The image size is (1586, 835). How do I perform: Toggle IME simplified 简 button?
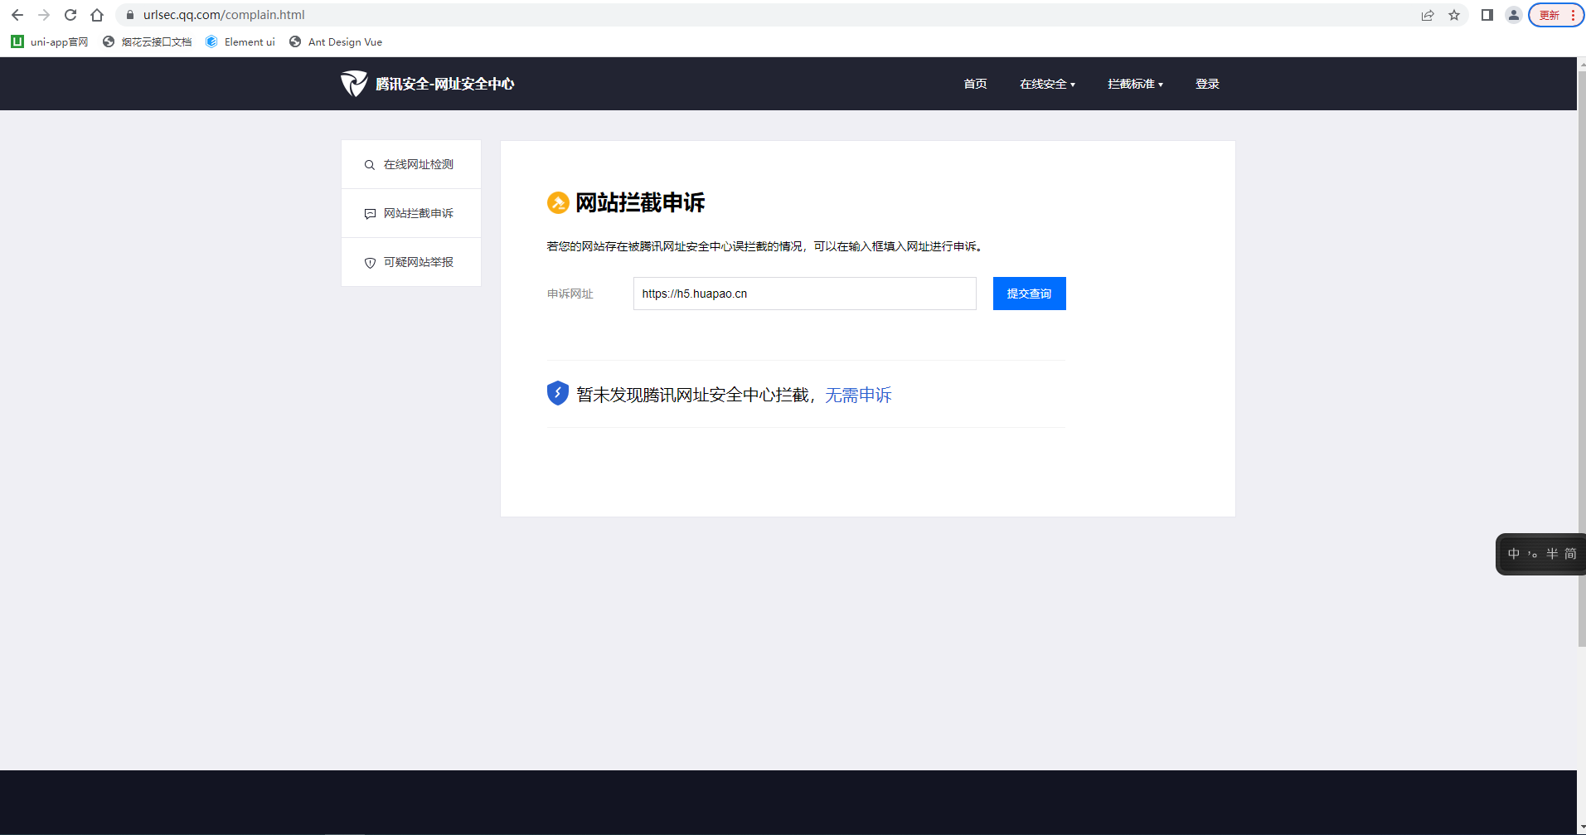pos(1570,554)
